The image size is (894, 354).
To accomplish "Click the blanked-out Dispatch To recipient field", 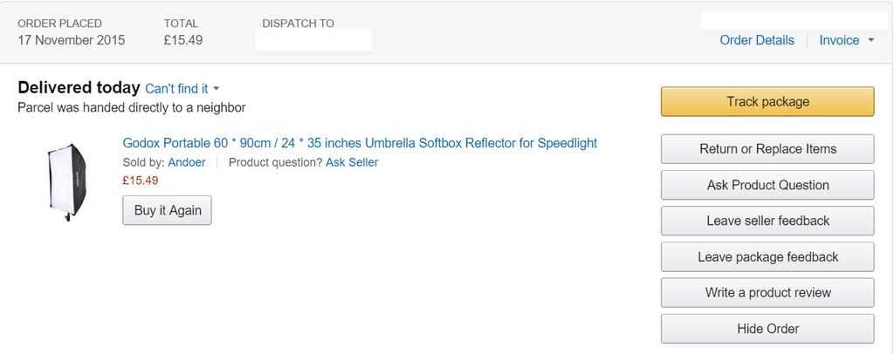I will pos(313,40).
